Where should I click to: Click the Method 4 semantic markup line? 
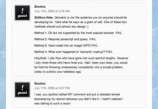pos(74,52)
